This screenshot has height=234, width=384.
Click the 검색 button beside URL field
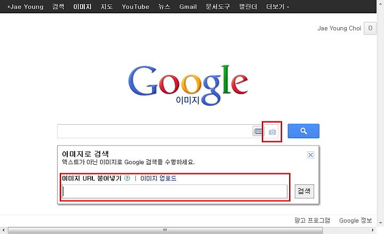(x=304, y=191)
